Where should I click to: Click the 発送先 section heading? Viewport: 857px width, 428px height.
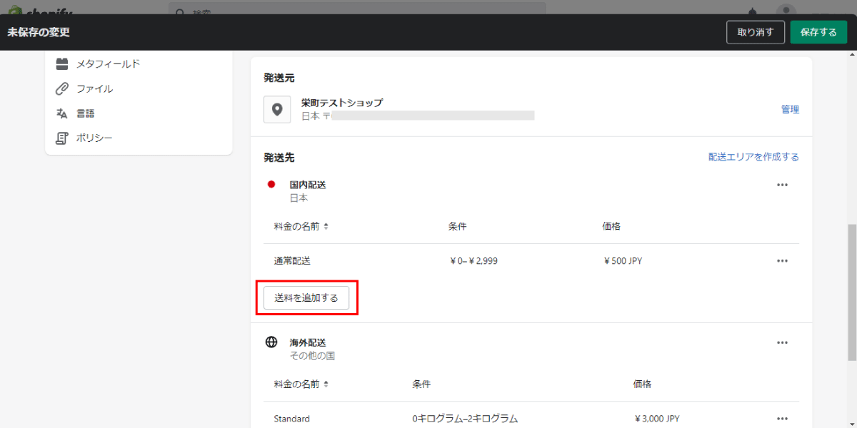coord(279,157)
